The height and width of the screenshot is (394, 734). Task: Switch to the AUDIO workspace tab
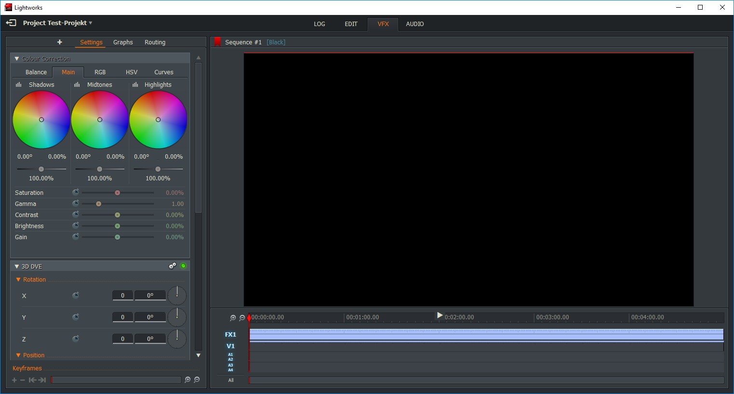[x=414, y=24]
